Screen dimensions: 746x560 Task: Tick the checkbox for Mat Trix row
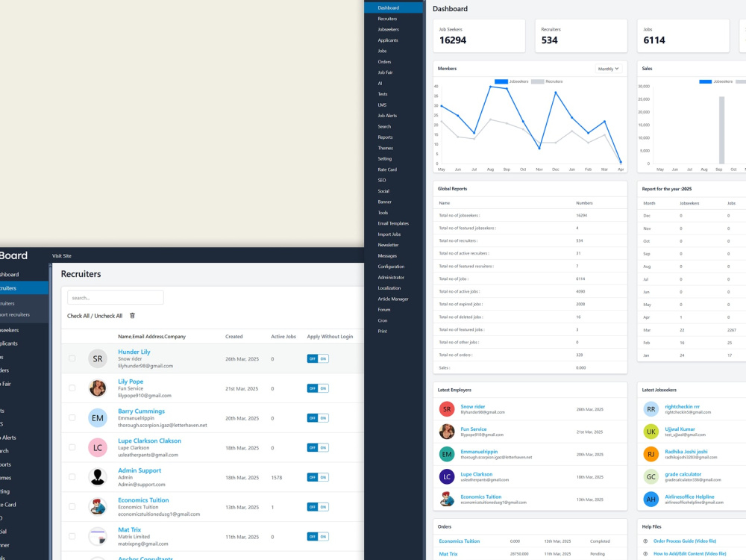tap(72, 536)
